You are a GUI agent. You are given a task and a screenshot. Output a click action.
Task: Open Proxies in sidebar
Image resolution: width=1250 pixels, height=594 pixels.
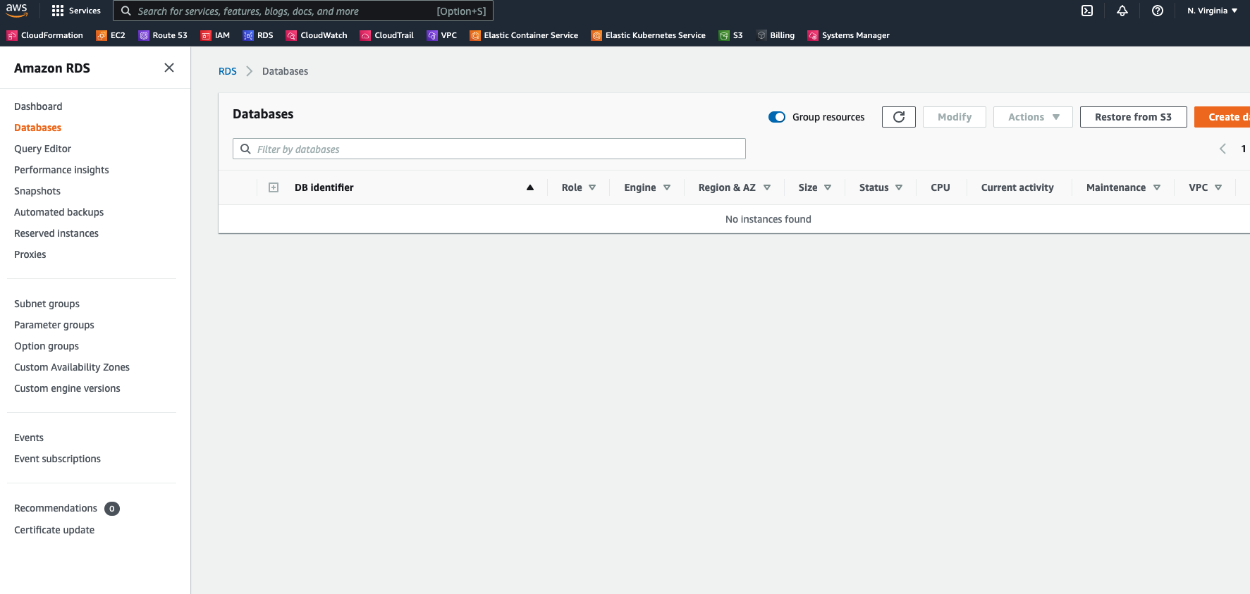(x=30, y=254)
